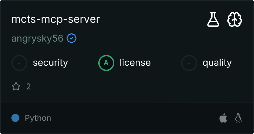Click the Apple macOS platform icon
The height and width of the screenshot is (134, 254).
click(x=223, y=118)
